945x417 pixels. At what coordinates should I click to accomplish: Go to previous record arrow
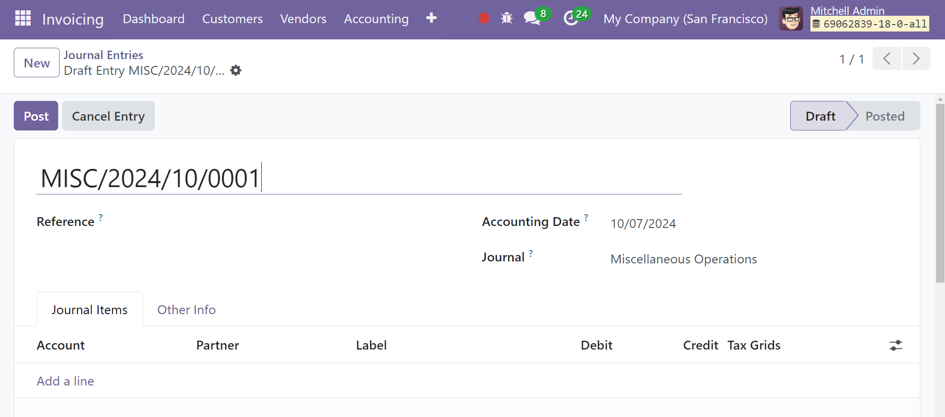coord(887,59)
